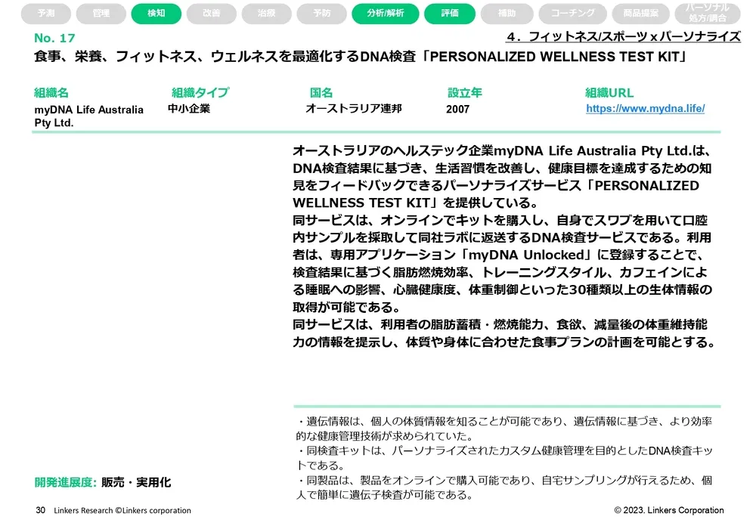Click the コーチング tag

click(572, 14)
